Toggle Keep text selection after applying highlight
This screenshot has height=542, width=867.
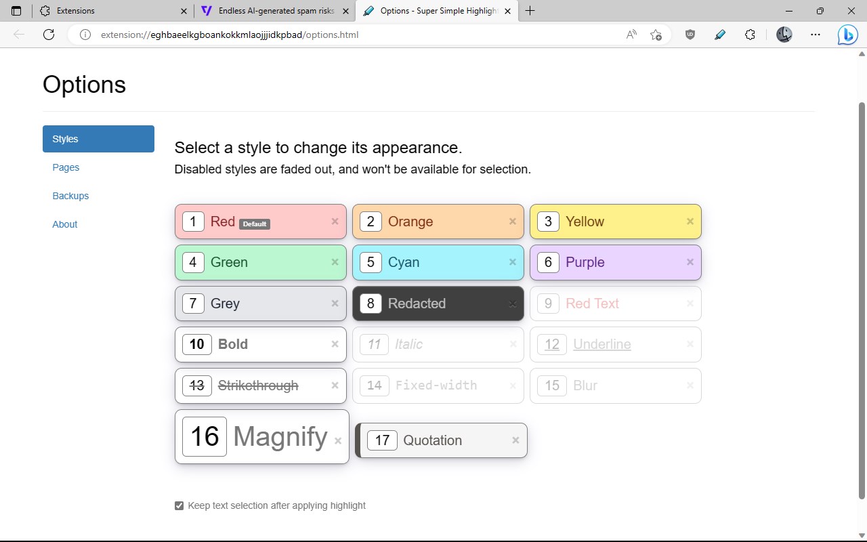[x=179, y=505]
